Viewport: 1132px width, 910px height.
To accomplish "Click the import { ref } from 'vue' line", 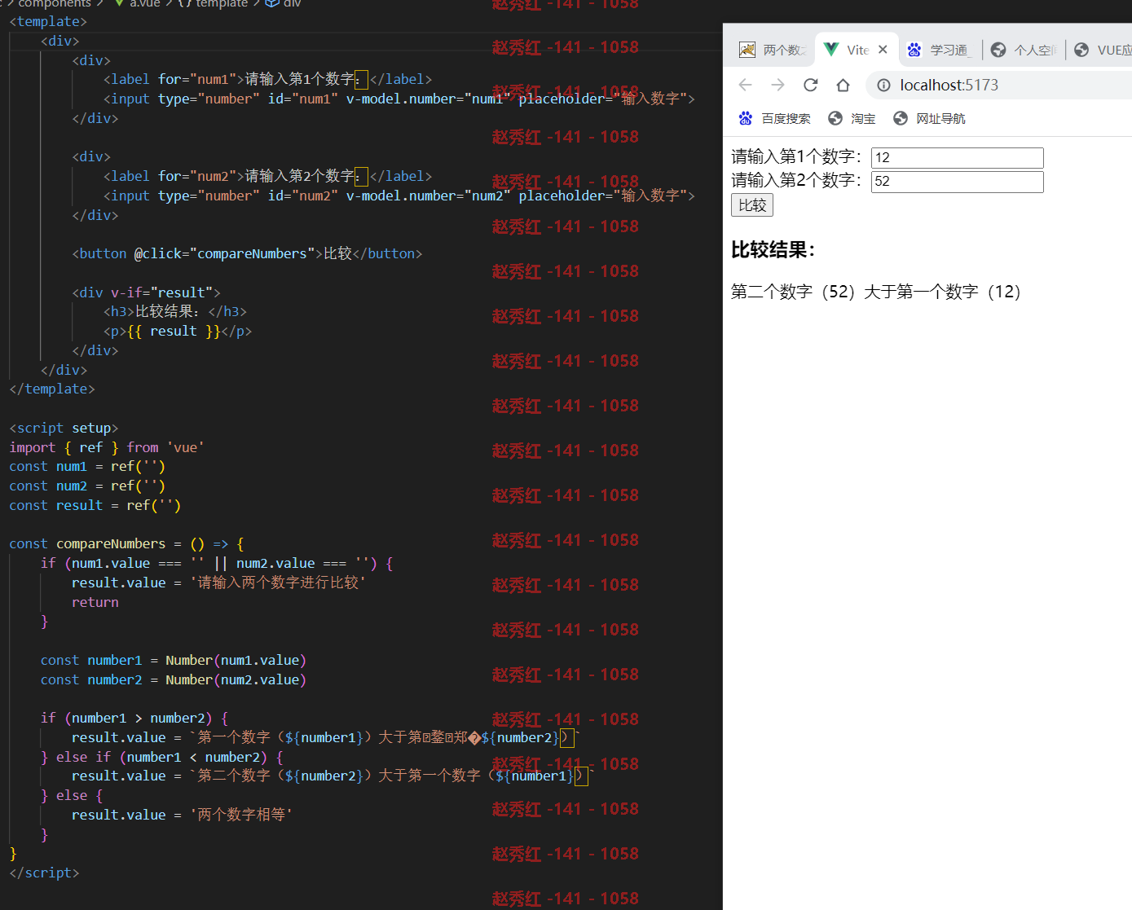I will click(107, 447).
